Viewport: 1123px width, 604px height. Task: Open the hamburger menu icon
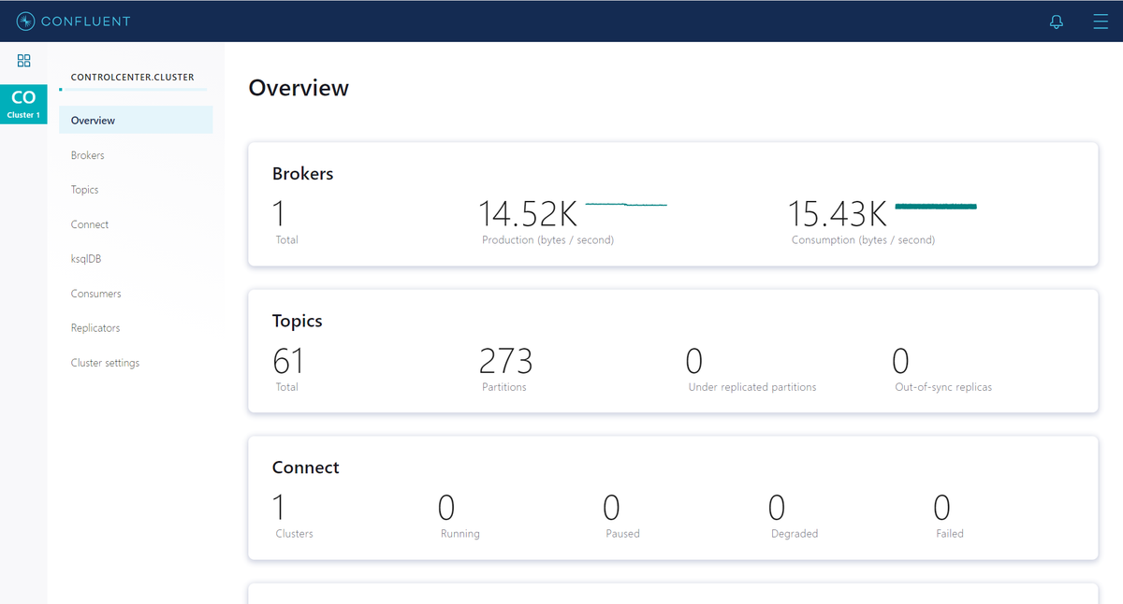[1101, 22]
